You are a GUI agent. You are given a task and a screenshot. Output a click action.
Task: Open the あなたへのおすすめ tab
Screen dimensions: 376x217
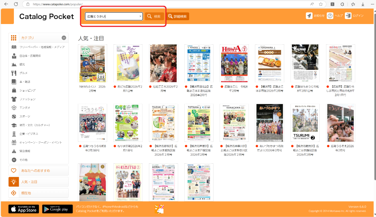pyautogui.click(x=38, y=171)
